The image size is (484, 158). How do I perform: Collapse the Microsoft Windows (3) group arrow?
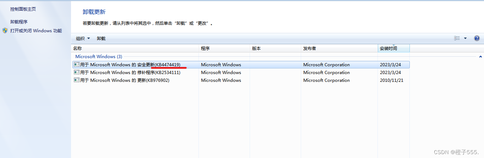tap(480, 57)
